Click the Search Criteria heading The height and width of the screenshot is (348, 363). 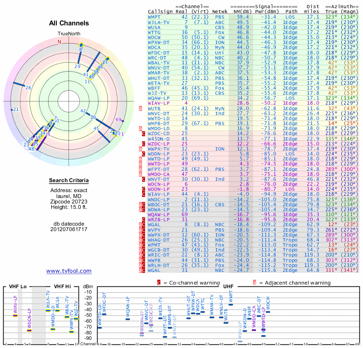coord(69,180)
